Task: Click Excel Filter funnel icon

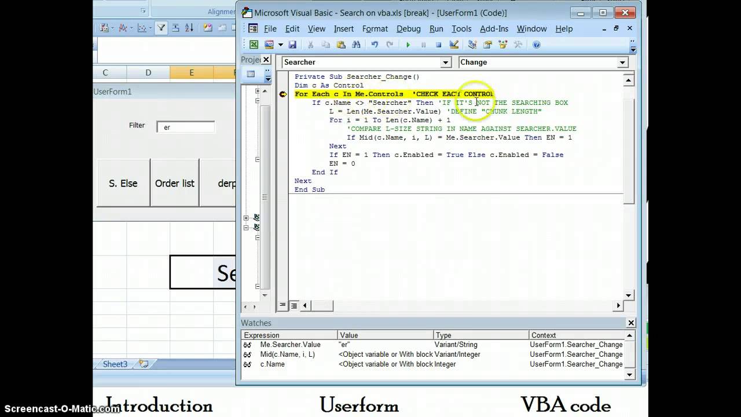Action: pos(161,27)
